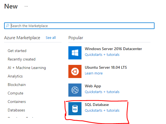Click the Web App globe icon
Screen dimensions: 166x124
pos(75,90)
